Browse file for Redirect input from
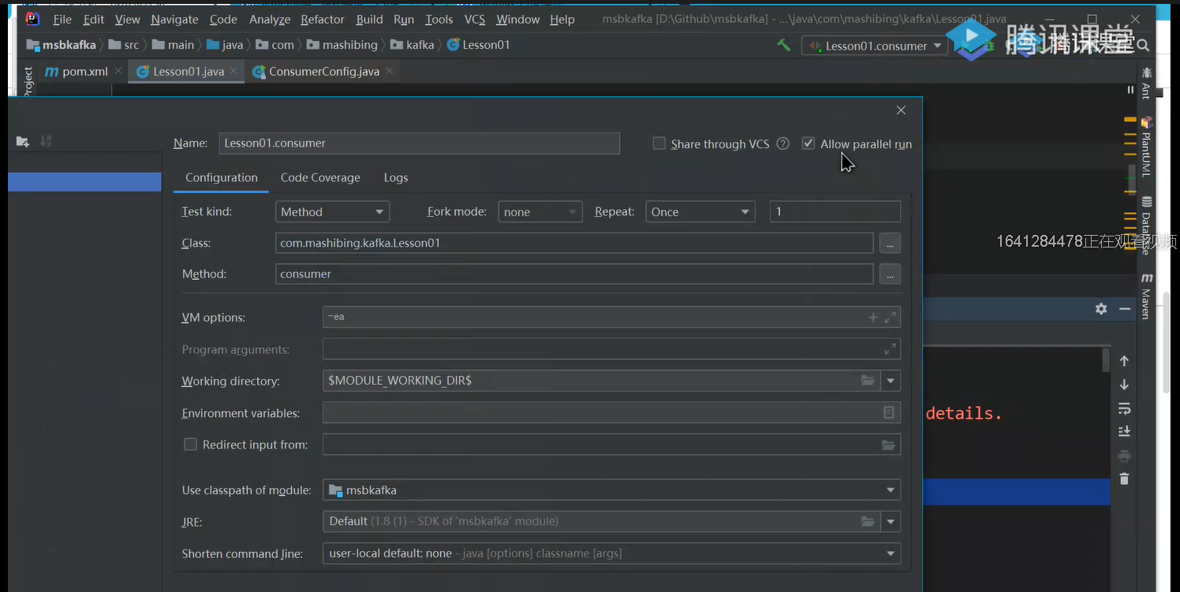Viewport: 1180px width, 592px height. pyautogui.click(x=889, y=445)
